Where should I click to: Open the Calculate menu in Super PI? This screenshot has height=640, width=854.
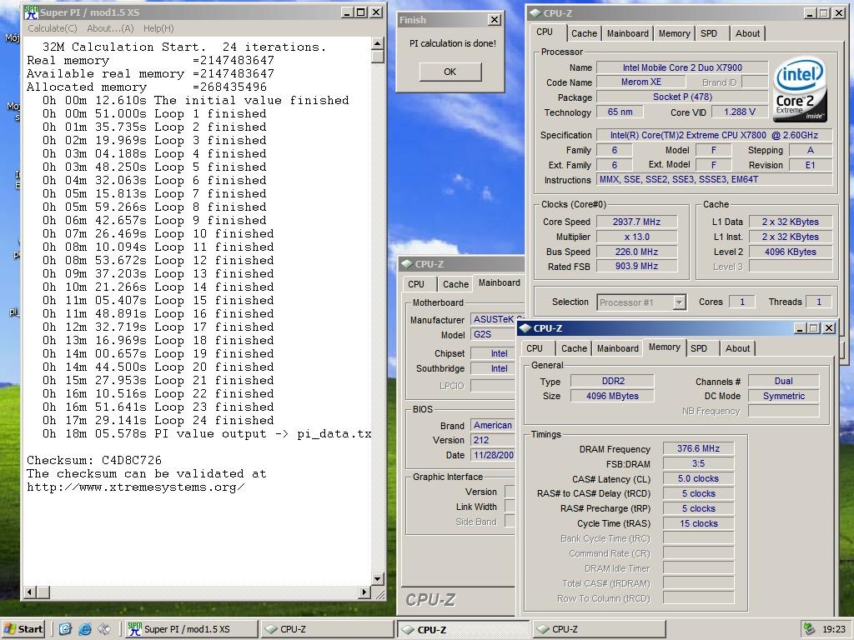[53, 28]
